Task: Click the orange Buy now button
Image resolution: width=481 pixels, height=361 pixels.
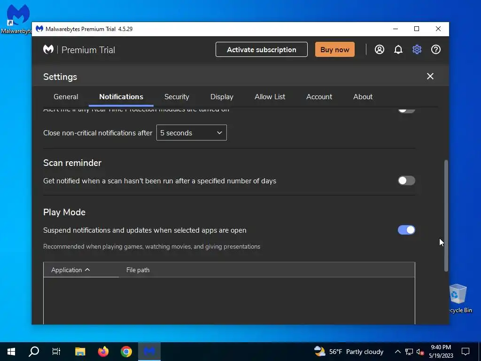Action: click(334, 49)
